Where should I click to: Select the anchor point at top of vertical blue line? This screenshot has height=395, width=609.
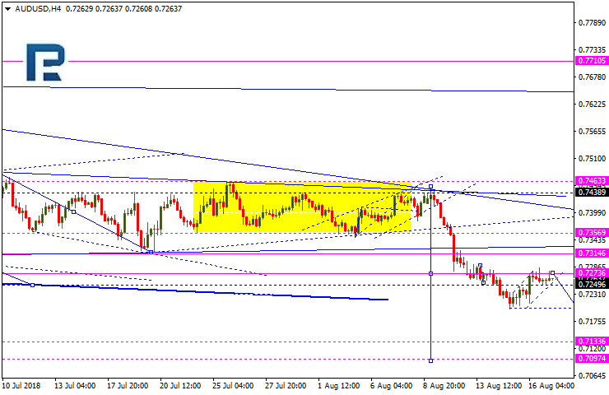[430, 186]
